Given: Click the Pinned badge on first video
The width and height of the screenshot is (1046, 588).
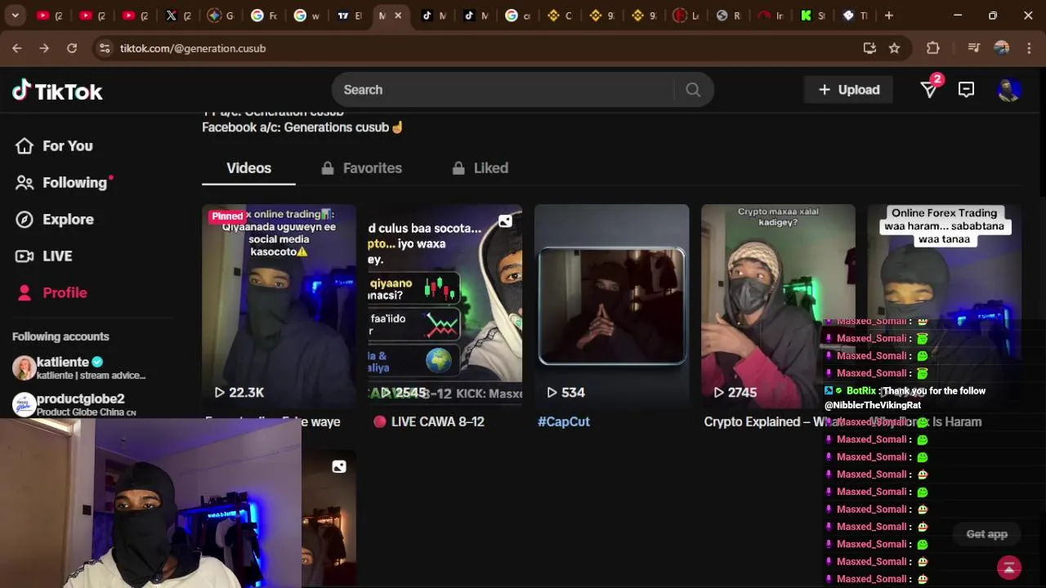Looking at the screenshot, I should (x=226, y=216).
